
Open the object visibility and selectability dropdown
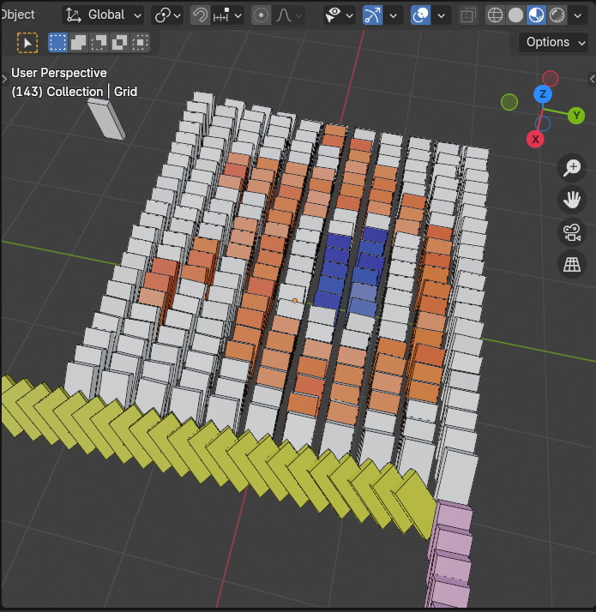point(339,15)
